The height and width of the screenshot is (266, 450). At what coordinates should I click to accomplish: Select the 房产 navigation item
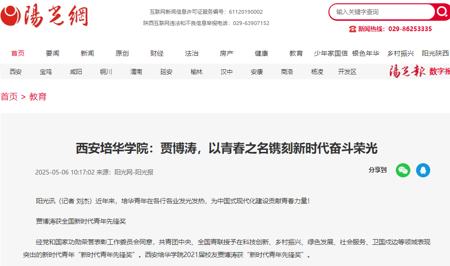coord(227,53)
